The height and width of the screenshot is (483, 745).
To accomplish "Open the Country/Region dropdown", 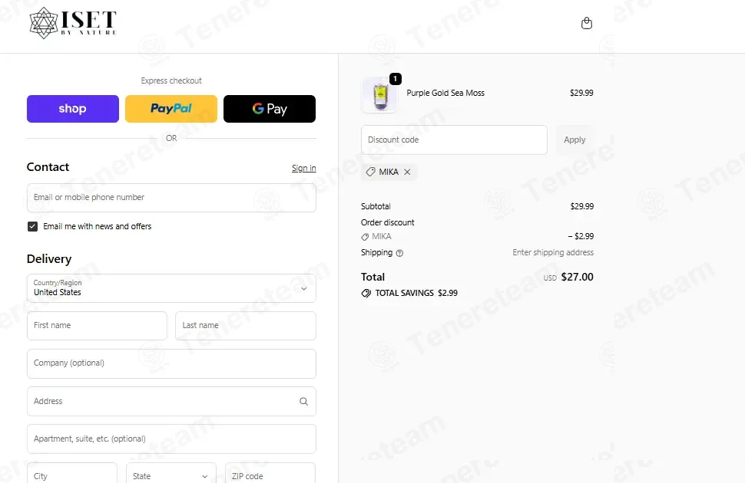I will [171, 288].
